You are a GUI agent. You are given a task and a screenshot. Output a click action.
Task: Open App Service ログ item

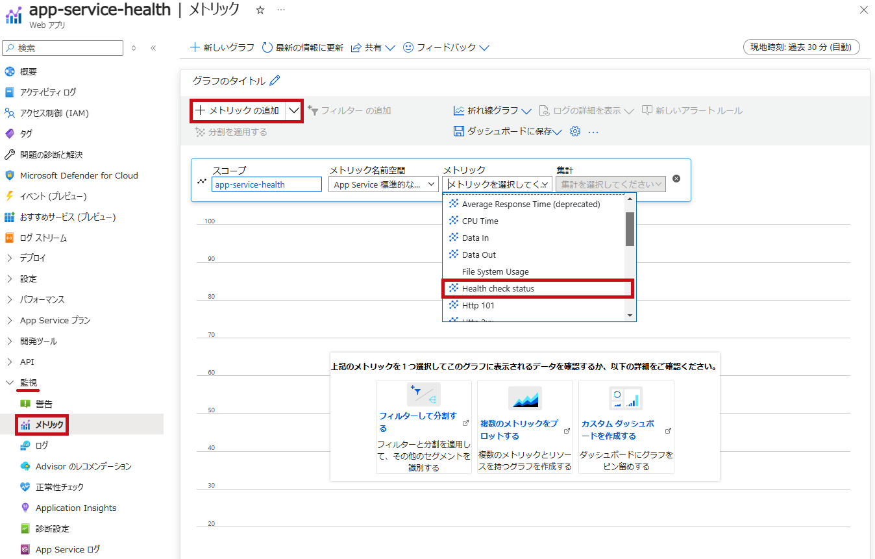click(x=68, y=549)
